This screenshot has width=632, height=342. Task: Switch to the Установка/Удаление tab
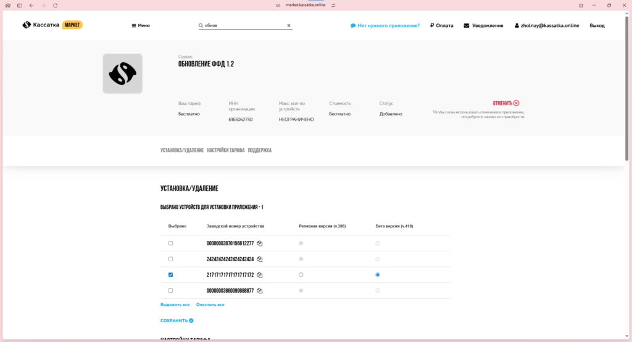click(182, 150)
